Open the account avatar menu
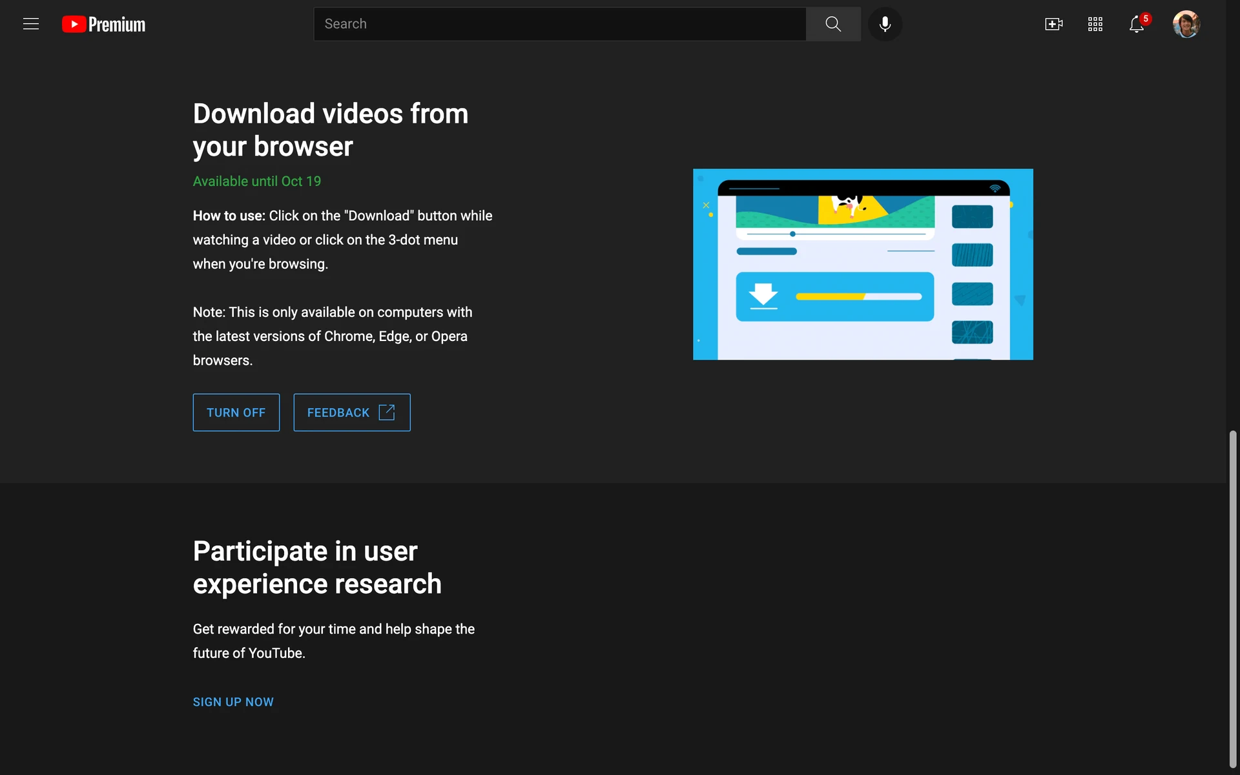This screenshot has width=1240, height=775. (1186, 24)
